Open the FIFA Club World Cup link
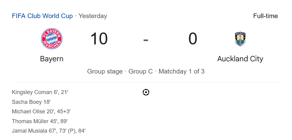Screen dimensions: 292x140 coord(42,16)
